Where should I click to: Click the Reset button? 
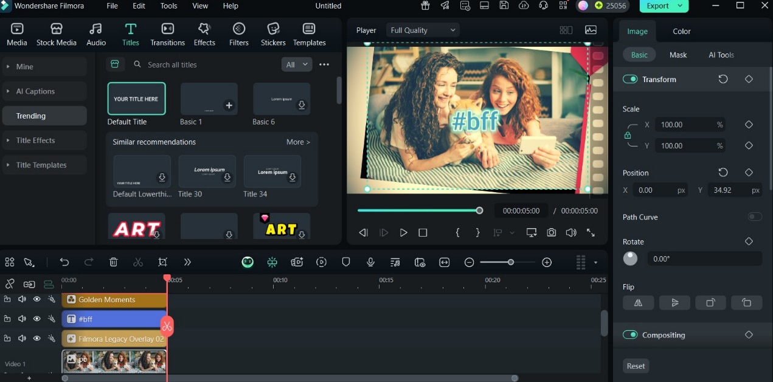636,366
